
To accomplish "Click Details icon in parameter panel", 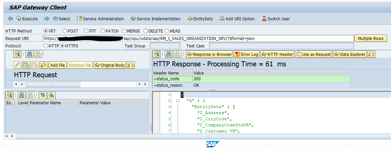I will 10,95.
